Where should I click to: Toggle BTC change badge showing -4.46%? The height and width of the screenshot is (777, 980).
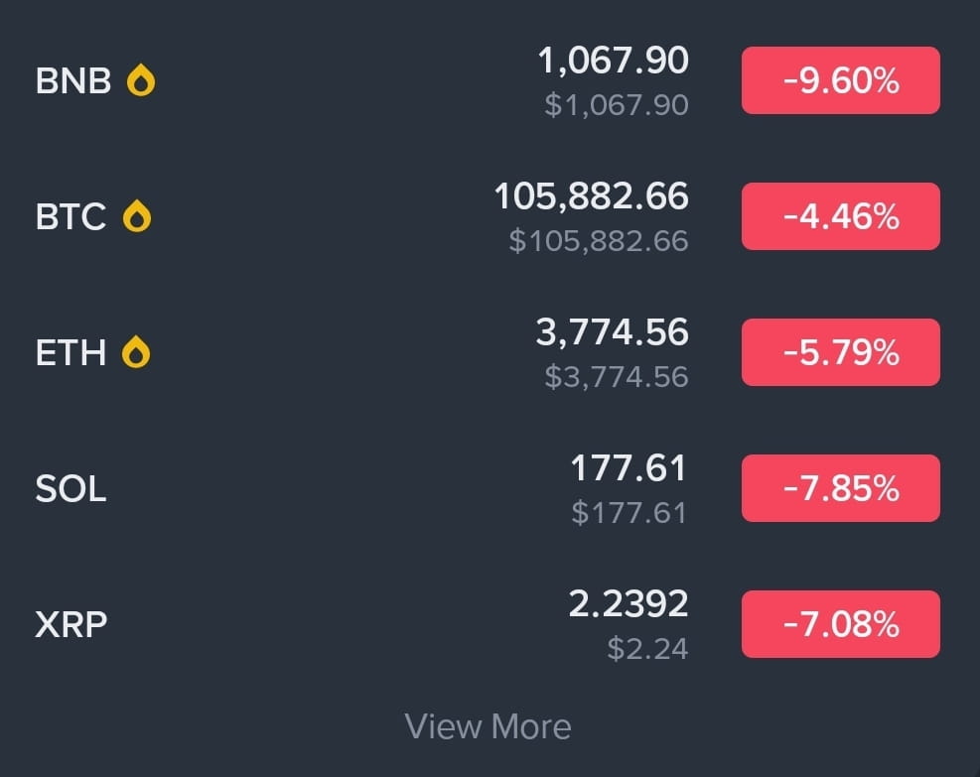pos(841,216)
